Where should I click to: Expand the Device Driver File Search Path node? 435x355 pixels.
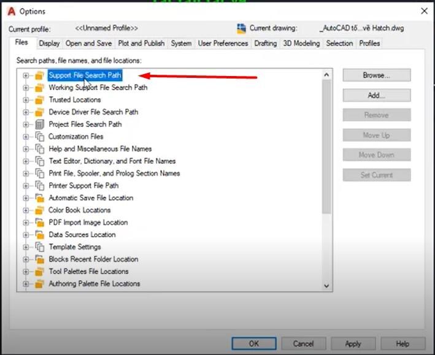click(26, 112)
